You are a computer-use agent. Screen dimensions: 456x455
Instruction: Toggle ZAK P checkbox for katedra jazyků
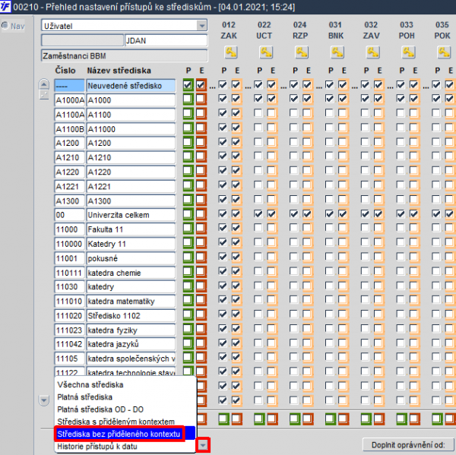[x=223, y=343]
